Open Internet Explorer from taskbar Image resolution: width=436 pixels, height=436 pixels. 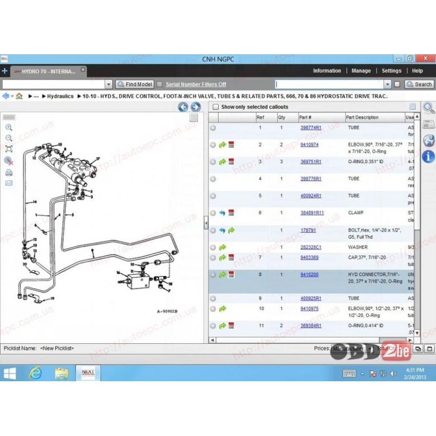click(36, 373)
